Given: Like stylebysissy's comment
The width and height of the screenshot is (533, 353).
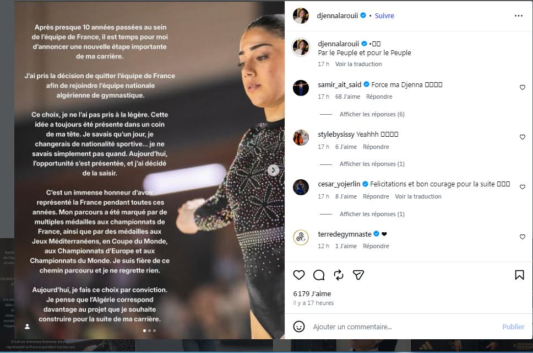Looking at the screenshot, I should coord(523,137).
